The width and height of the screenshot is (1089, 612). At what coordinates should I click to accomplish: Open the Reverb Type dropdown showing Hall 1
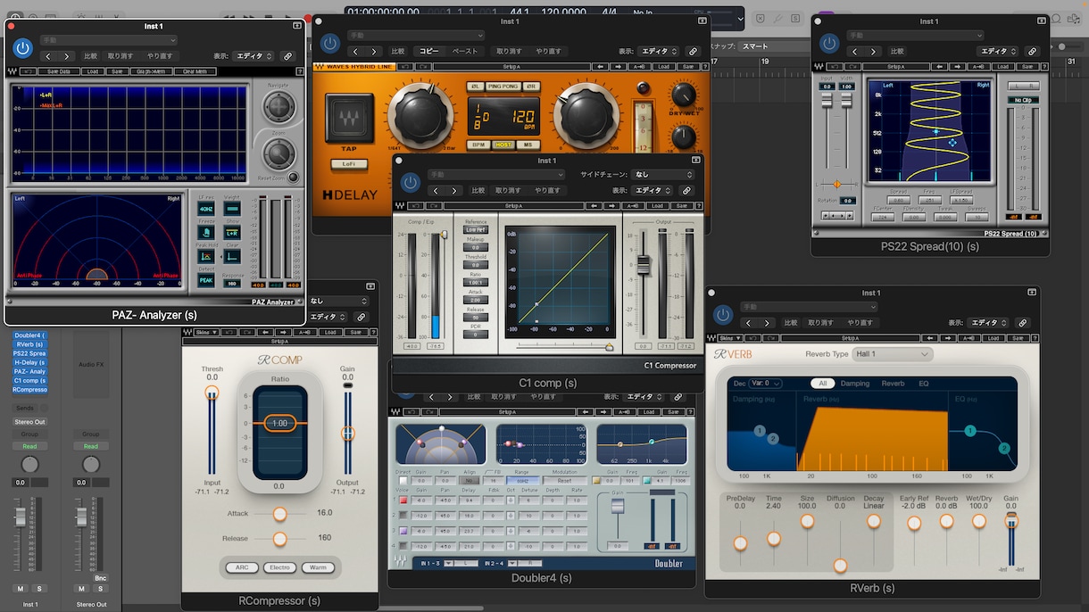coord(892,354)
